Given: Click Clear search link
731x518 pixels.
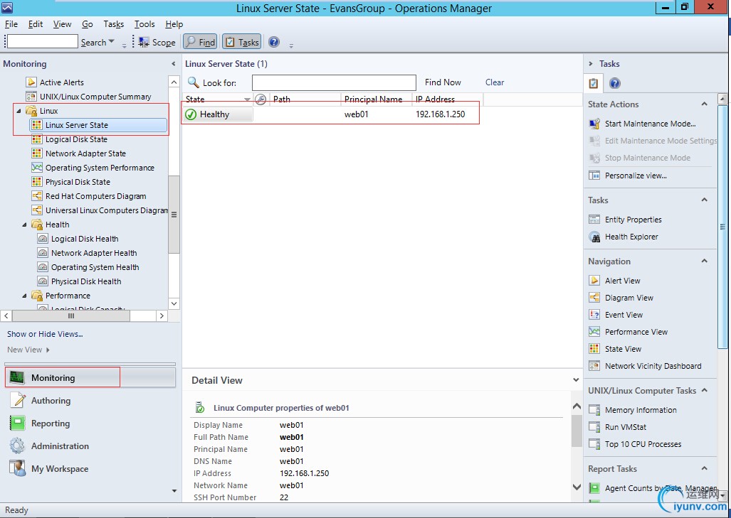Looking at the screenshot, I should (495, 82).
